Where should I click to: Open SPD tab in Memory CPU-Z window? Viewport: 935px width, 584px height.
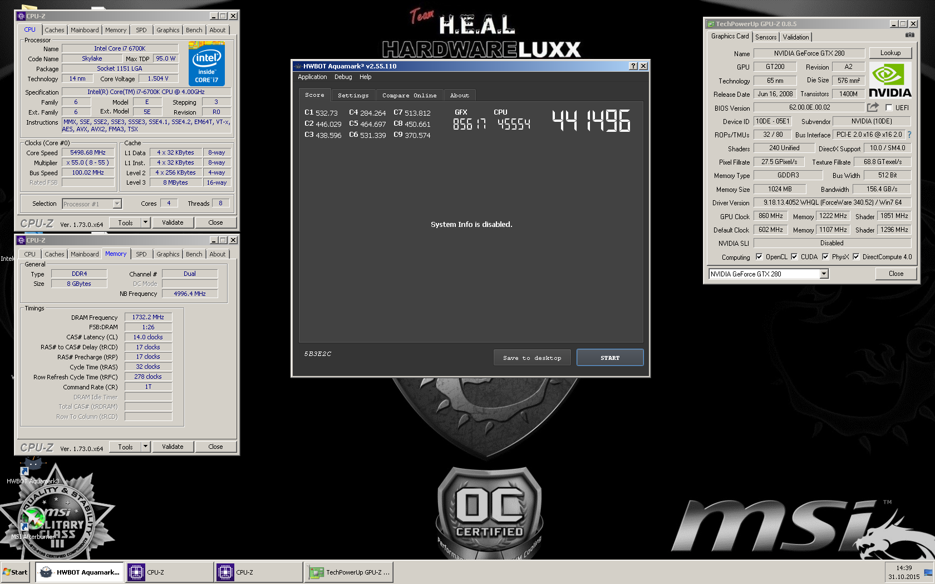click(141, 254)
